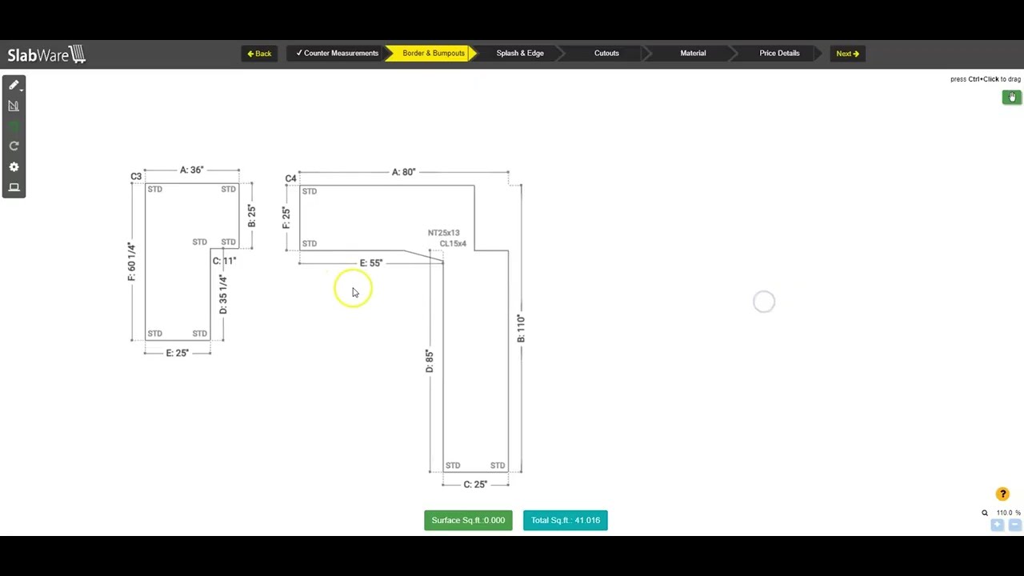Click the SlabWare logo
The image size is (1024, 576).
click(x=46, y=54)
